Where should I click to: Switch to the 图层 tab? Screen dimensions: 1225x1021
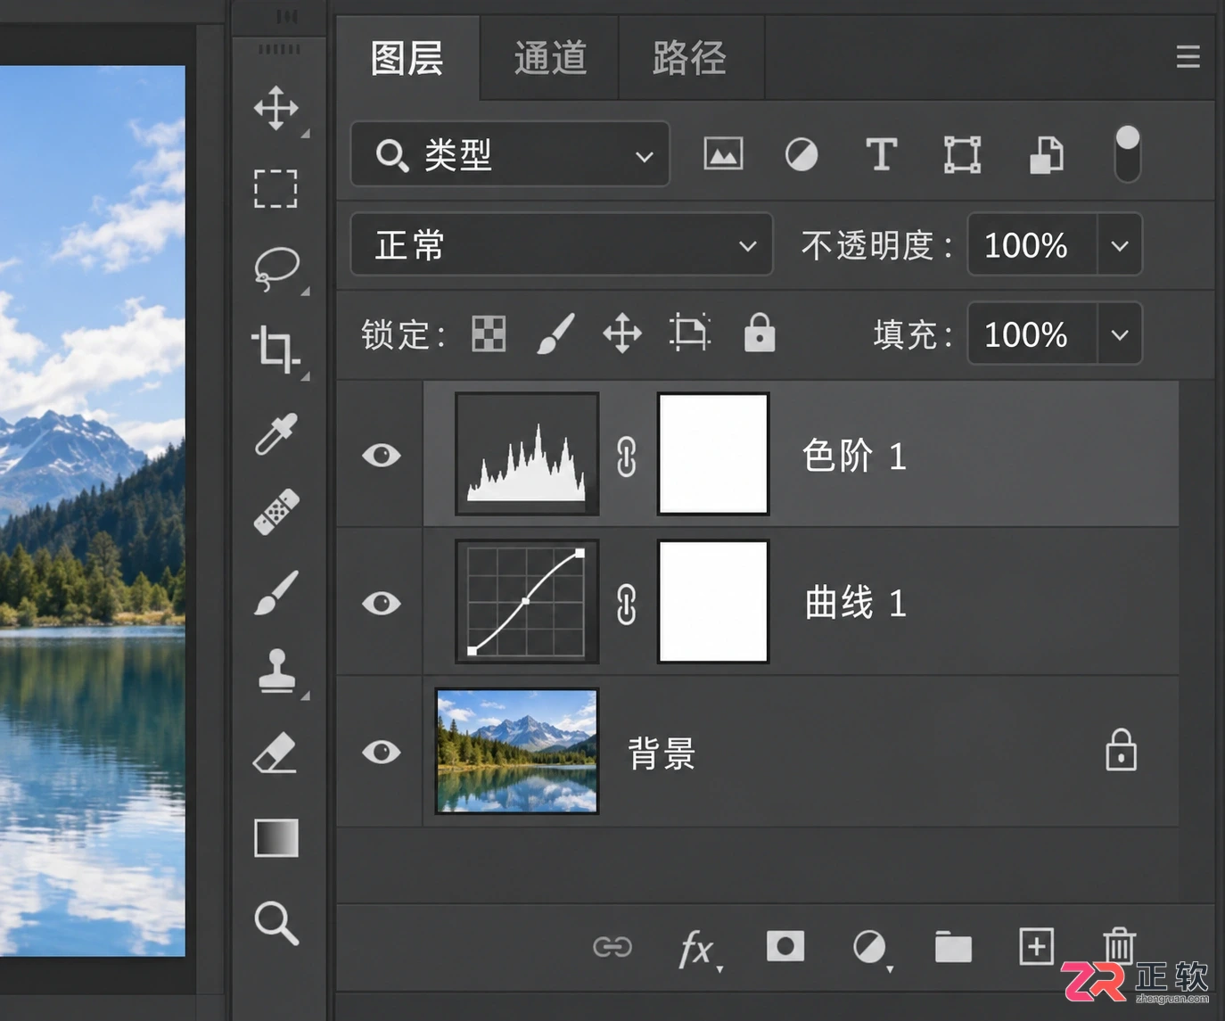pyautogui.click(x=407, y=59)
